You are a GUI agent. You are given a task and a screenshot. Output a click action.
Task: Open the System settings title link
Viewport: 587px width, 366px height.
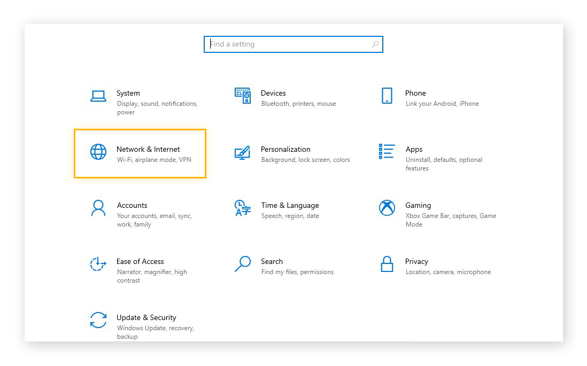tap(128, 93)
